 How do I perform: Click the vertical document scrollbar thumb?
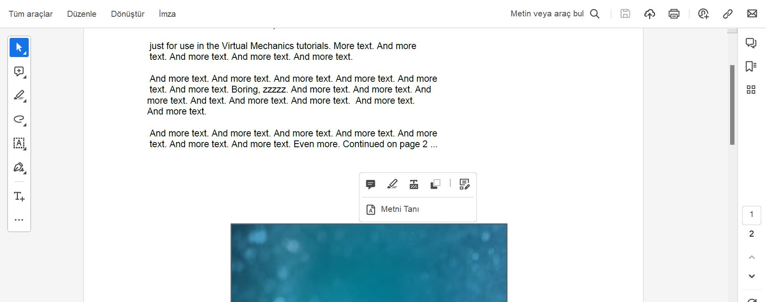732,105
